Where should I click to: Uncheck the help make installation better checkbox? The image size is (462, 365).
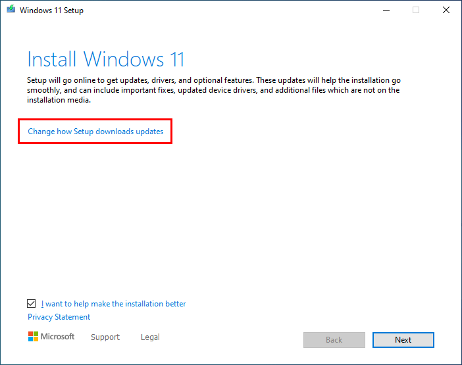coord(31,303)
